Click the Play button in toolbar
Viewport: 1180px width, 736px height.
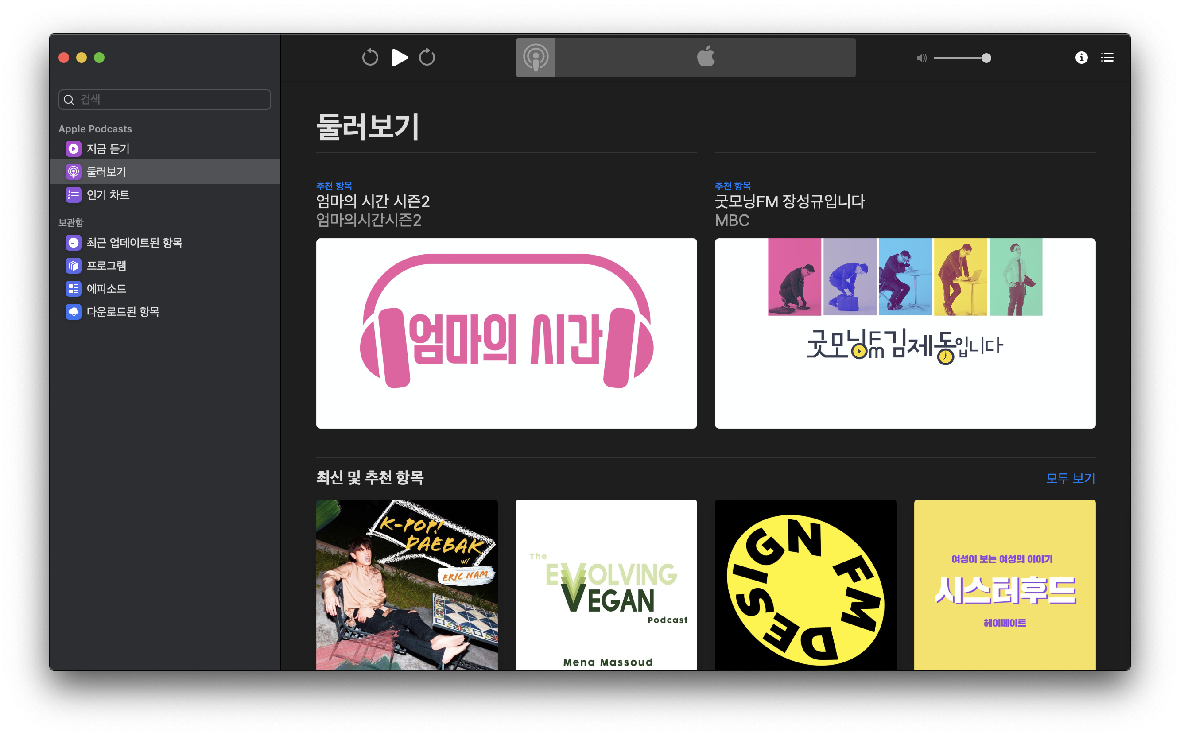400,58
